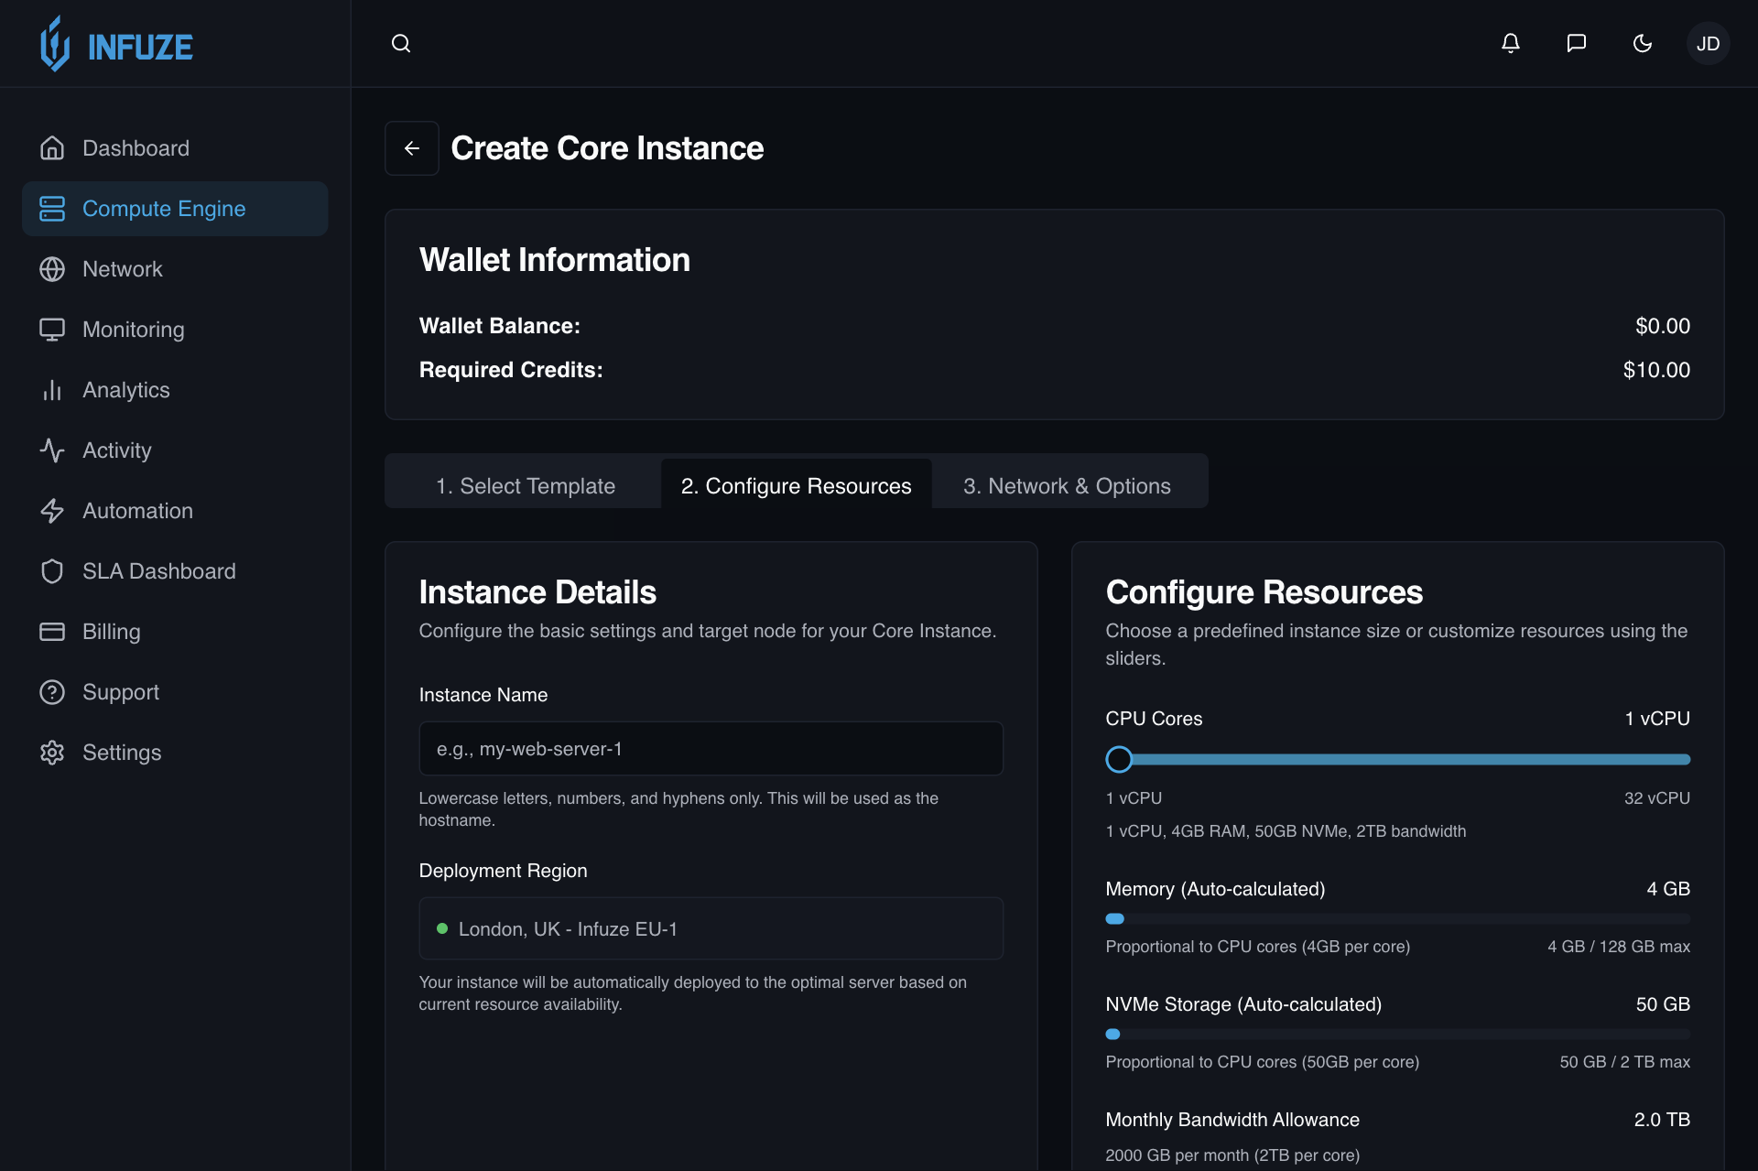
Task: Open Settings in sidebar
Action: tap(175, 753)
